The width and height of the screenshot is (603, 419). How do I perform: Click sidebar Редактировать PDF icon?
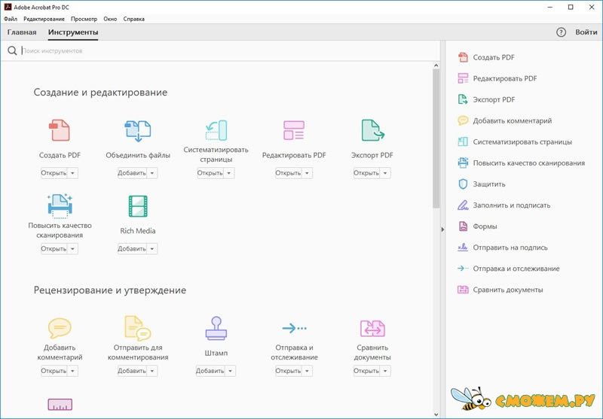click(463, 78)
